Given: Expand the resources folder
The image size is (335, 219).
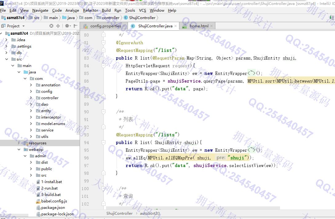Looking at the screenshot, I should [19, 143].
